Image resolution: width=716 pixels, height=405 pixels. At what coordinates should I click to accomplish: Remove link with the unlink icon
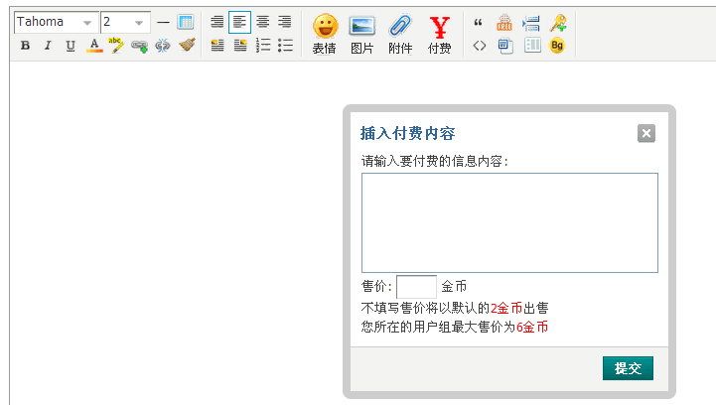click(x=162, y=46)
